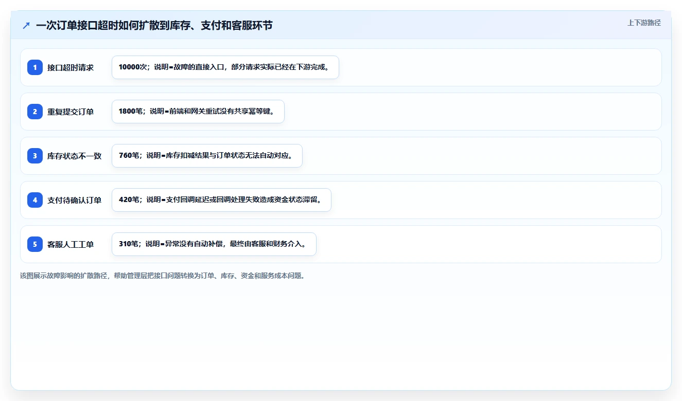Click the step 1 number badge
The image size is (682, 401).
(35, 67)
